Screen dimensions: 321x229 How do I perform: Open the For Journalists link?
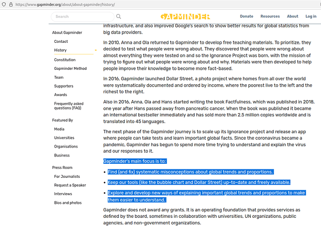(x=67, y=176)
